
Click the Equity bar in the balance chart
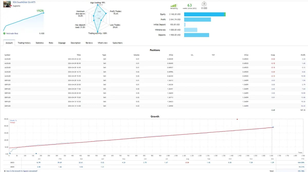pos(205,14)
